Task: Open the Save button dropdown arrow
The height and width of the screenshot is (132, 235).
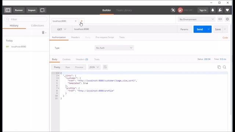Action: click(225, 29)
